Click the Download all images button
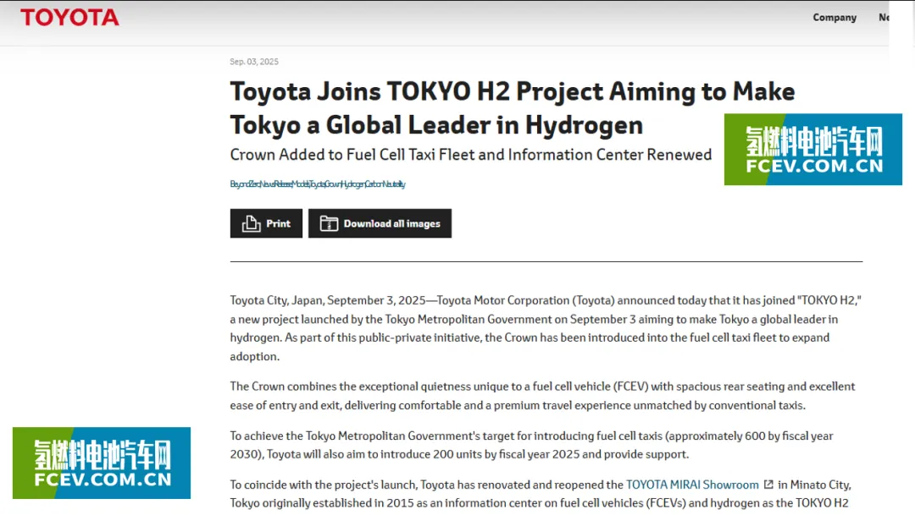Image resolution: width=915 pixels, height=515 pixels. click(x=380, y=223)
